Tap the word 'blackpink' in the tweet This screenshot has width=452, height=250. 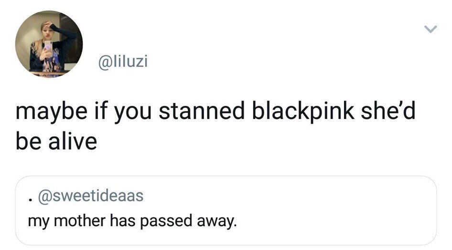pos(303,111)
